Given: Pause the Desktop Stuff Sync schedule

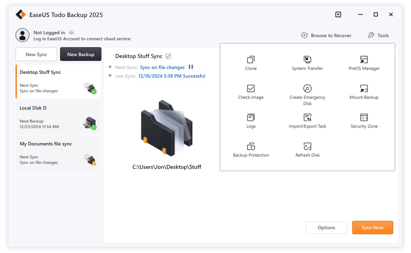Looking at the screenshot, I should (x=191, y=67).
